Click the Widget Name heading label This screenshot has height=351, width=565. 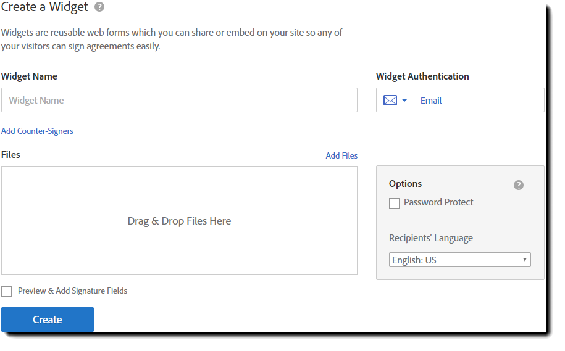tap(29, 76)
